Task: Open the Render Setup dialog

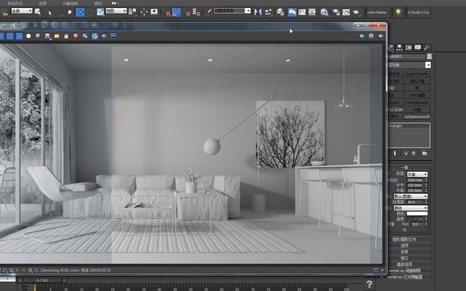Action: click(x=336, y=12)
